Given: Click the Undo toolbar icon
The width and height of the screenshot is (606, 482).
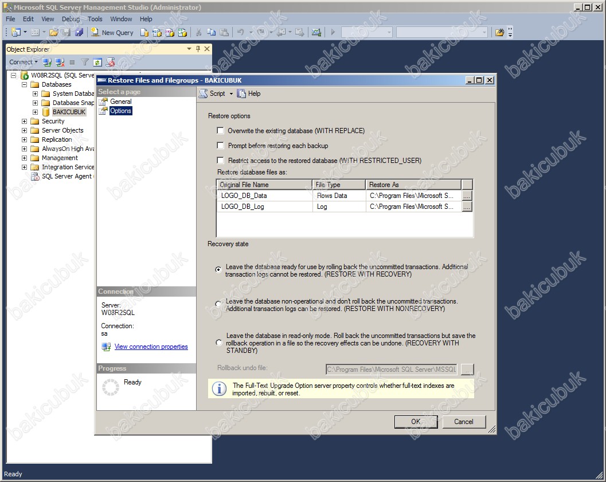Looking at the screenshot, I should click(240, 33).
